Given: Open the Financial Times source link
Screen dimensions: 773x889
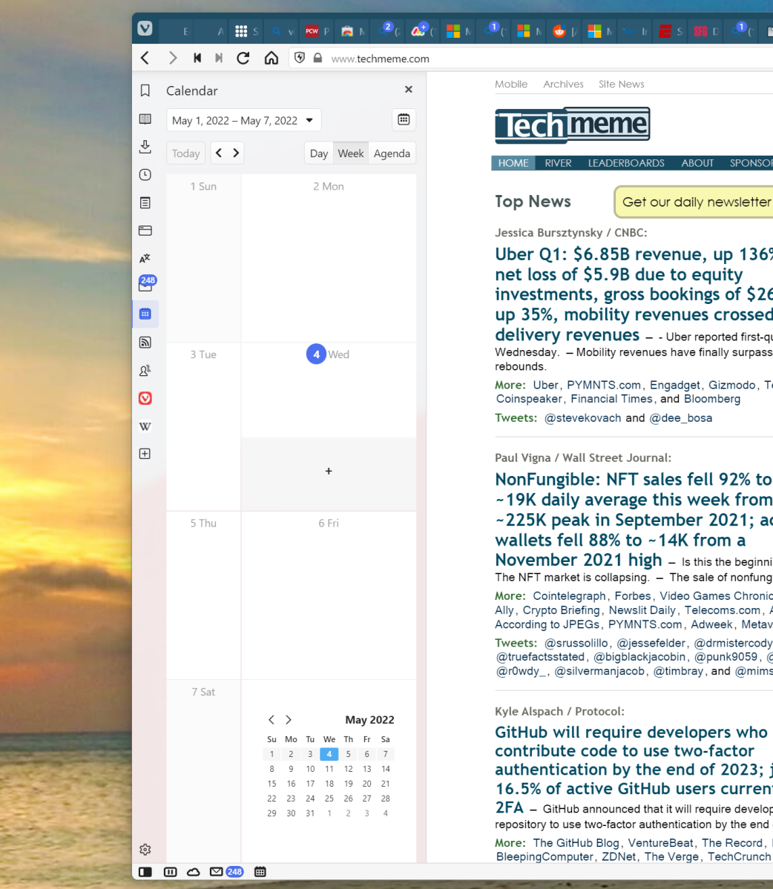Looking at the screenshot, I should pos(611,399).
